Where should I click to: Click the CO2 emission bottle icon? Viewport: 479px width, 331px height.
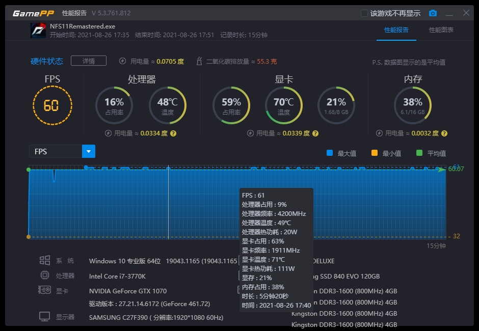point(199,61)
